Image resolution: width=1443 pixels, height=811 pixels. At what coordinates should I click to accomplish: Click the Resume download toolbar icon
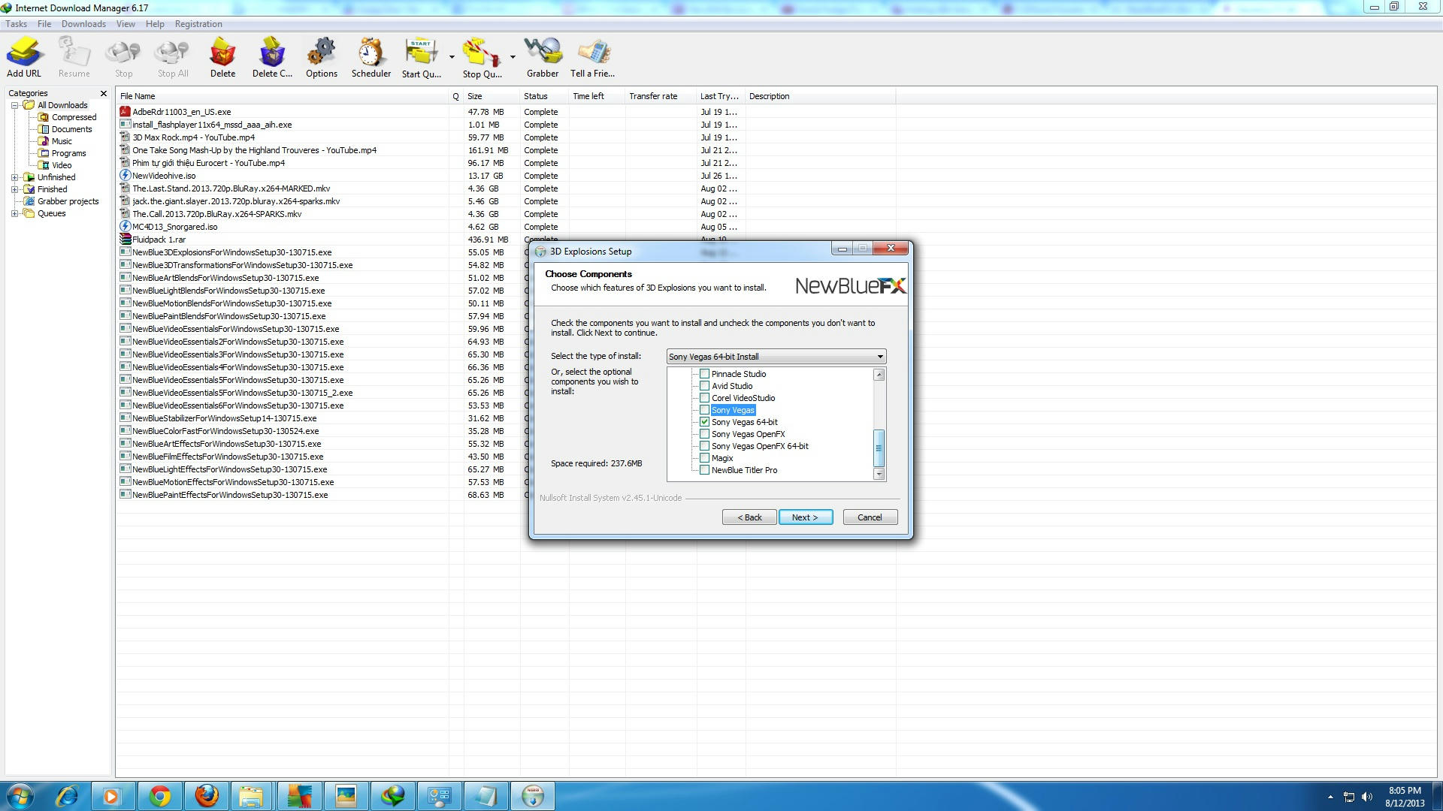(x=74, y=57)
